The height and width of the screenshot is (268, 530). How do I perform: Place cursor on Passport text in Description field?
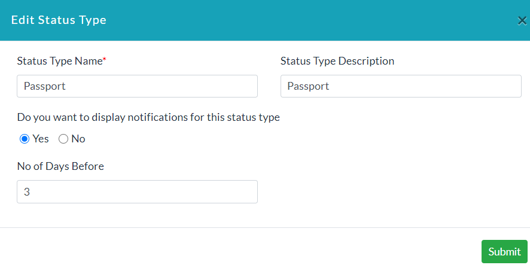[x=308, y=86]
